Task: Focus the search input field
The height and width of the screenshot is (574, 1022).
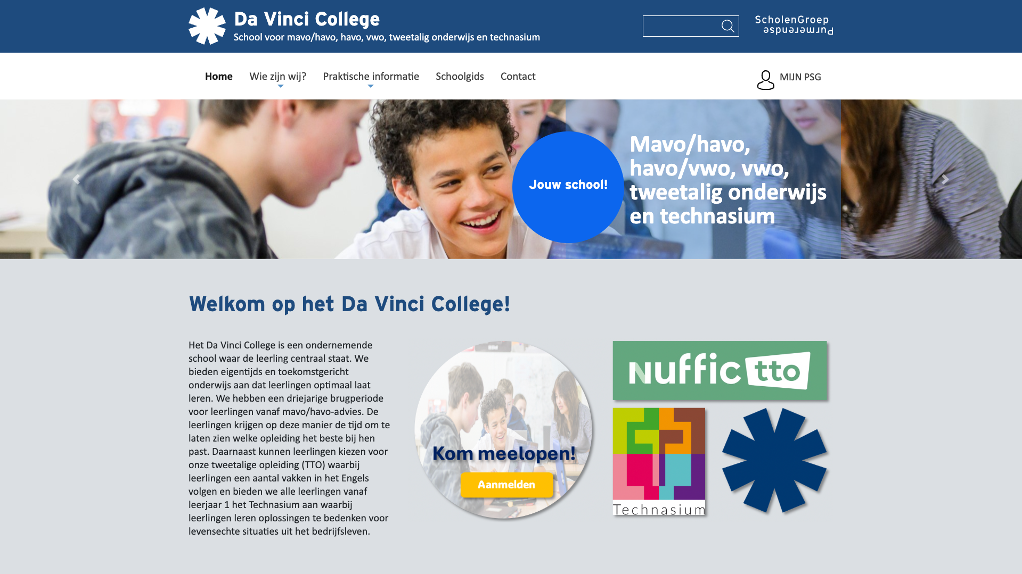Action: pos(681,26)
